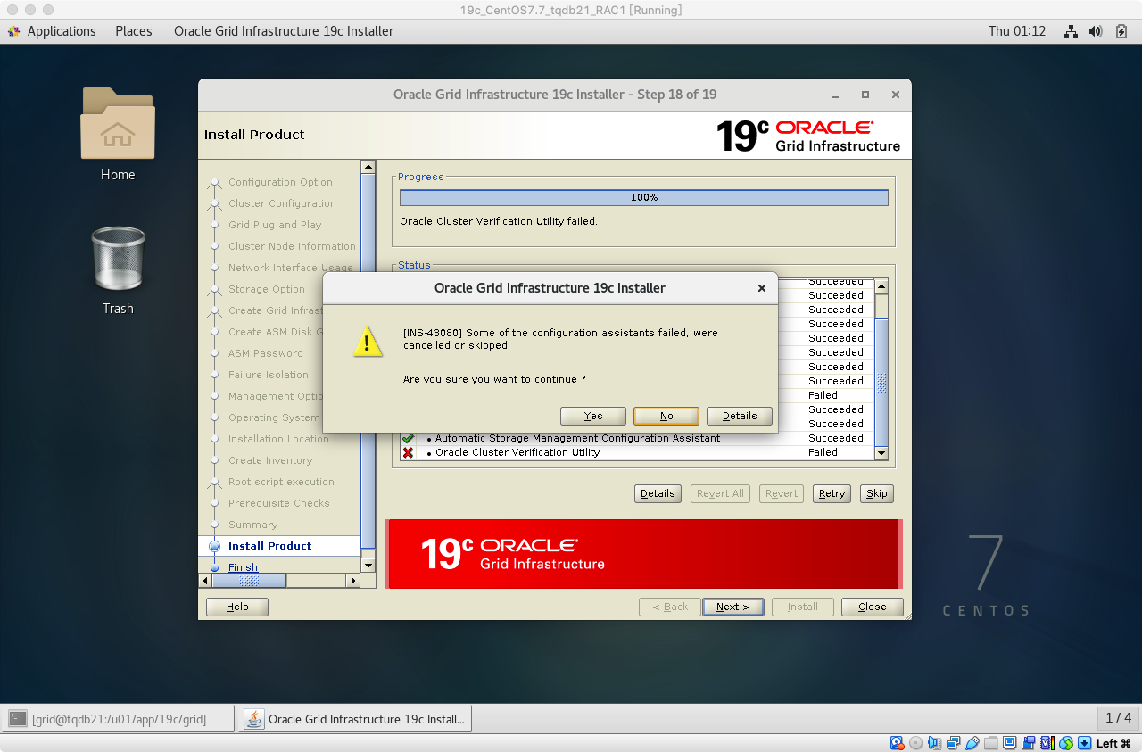1142x752 pixels.
Task: Click the VirtualBox USB devices indicator icon
Action: point(972,743)
